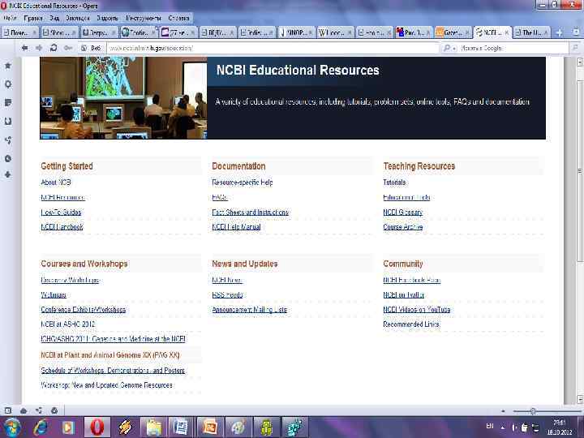584x438 pixels.
Task: Open the gear panel in Opera sidebar
Action: tap(8, 84)
